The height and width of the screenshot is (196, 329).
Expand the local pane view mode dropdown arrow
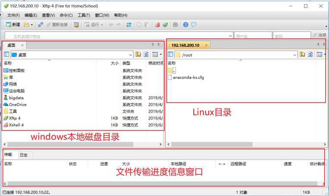(x=161, y=54)
